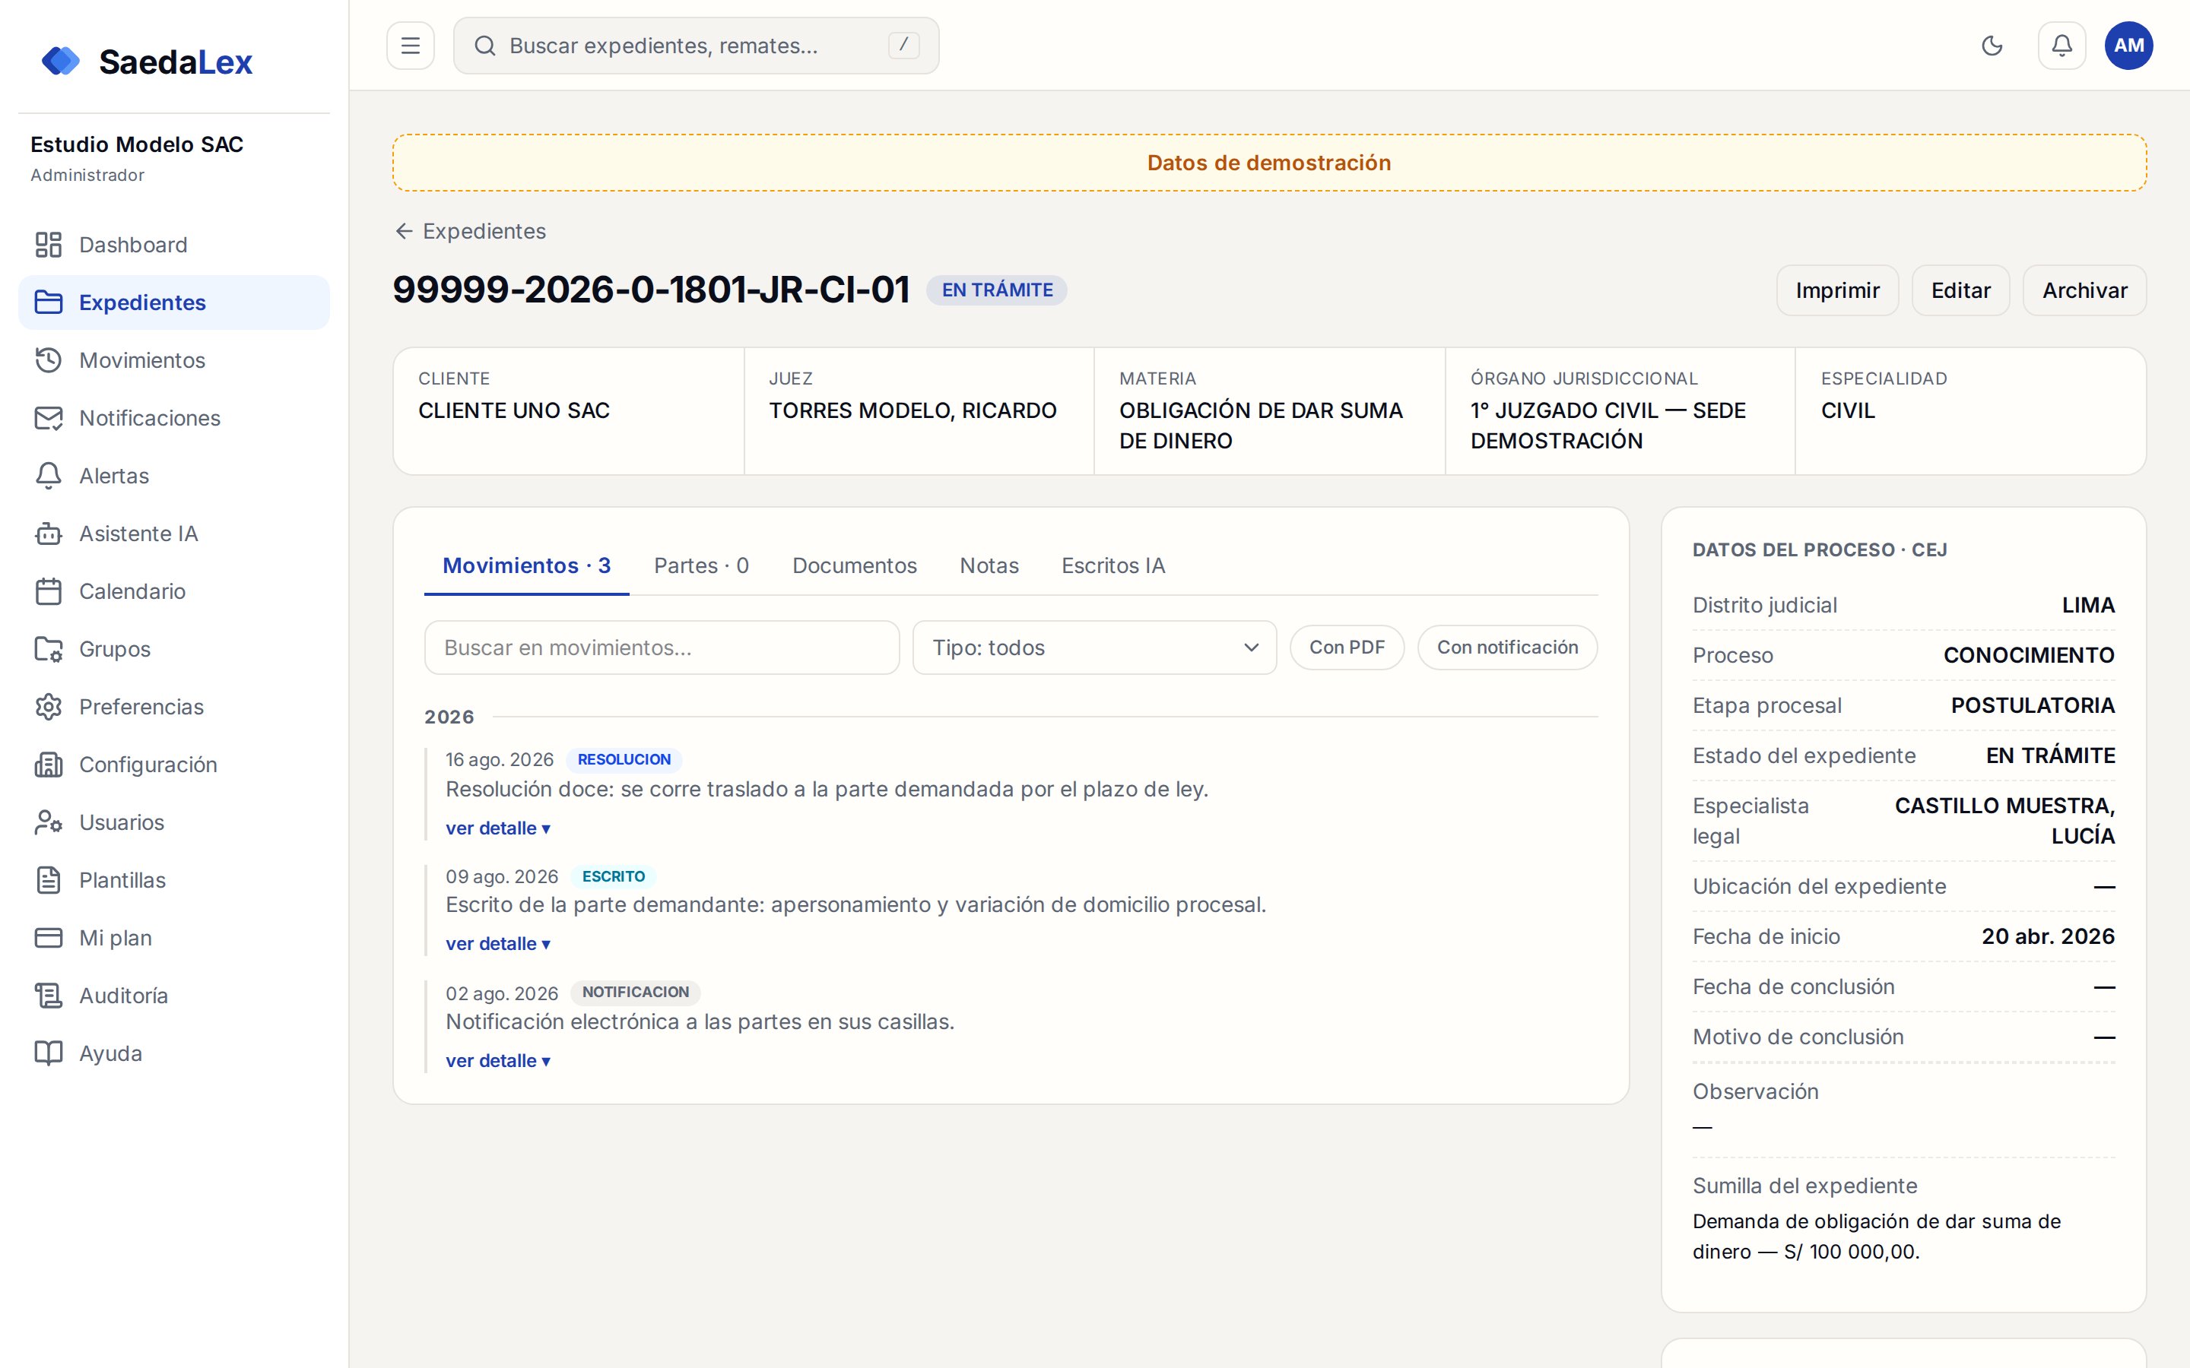Open Configuración building icon

point(48,765)
